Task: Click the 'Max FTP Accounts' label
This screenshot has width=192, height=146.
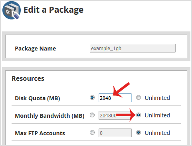Action: [x=40, y=133]
